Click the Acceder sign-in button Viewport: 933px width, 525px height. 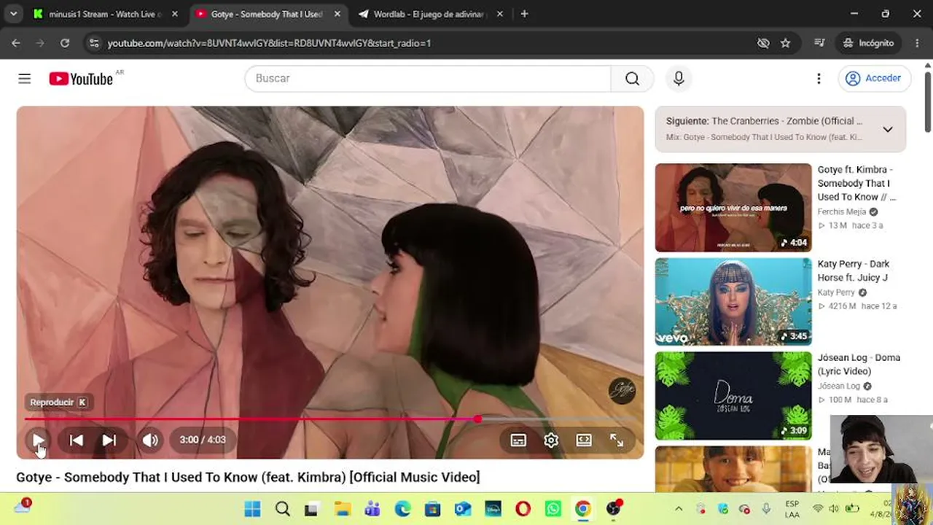(875, 78)
